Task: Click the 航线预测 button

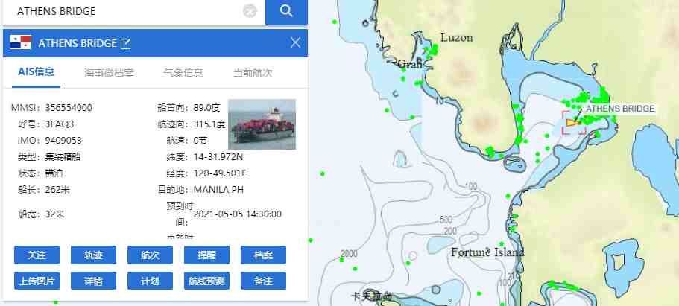Action: (206, 281)
